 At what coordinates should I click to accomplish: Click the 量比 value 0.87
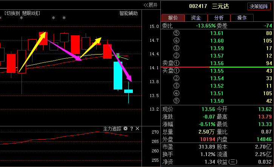coord(266,132)
